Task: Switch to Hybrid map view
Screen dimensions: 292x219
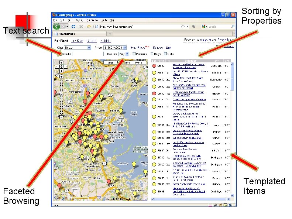Action: 139,62
